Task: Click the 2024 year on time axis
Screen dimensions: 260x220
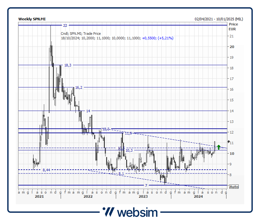Action: (198, 196)
